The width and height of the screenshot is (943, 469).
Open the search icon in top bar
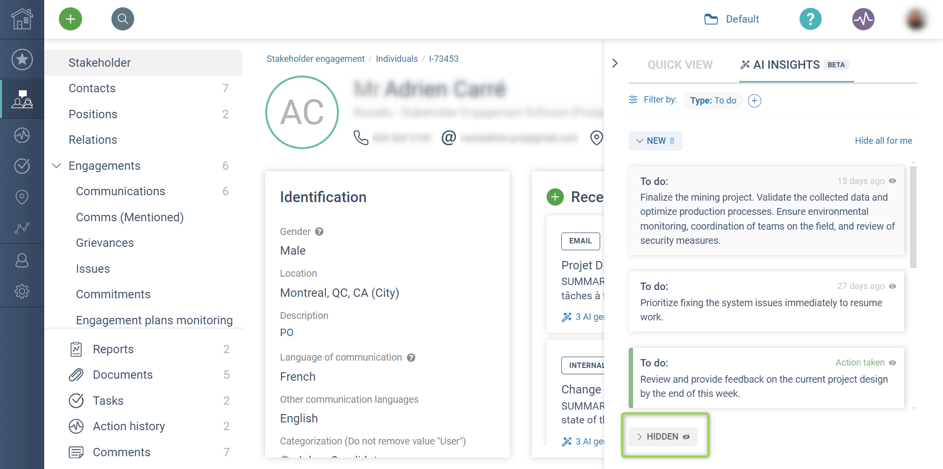coord(123,19)
